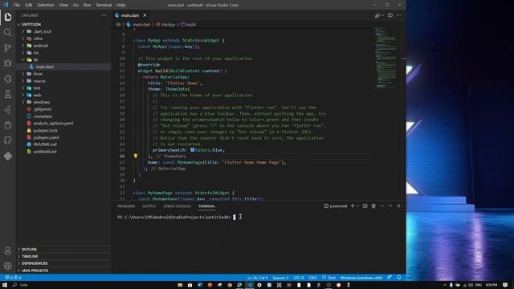Open the new terminal launch profile dropdown
This screenshot has height=289, width=514.
click(x=357, y=206)
